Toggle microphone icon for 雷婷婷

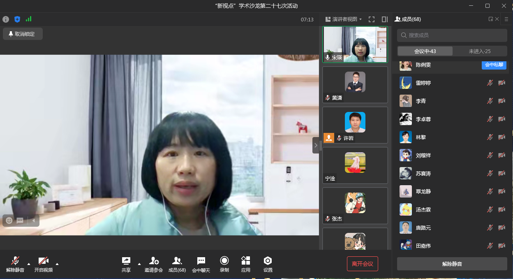[x=490, y=83]
